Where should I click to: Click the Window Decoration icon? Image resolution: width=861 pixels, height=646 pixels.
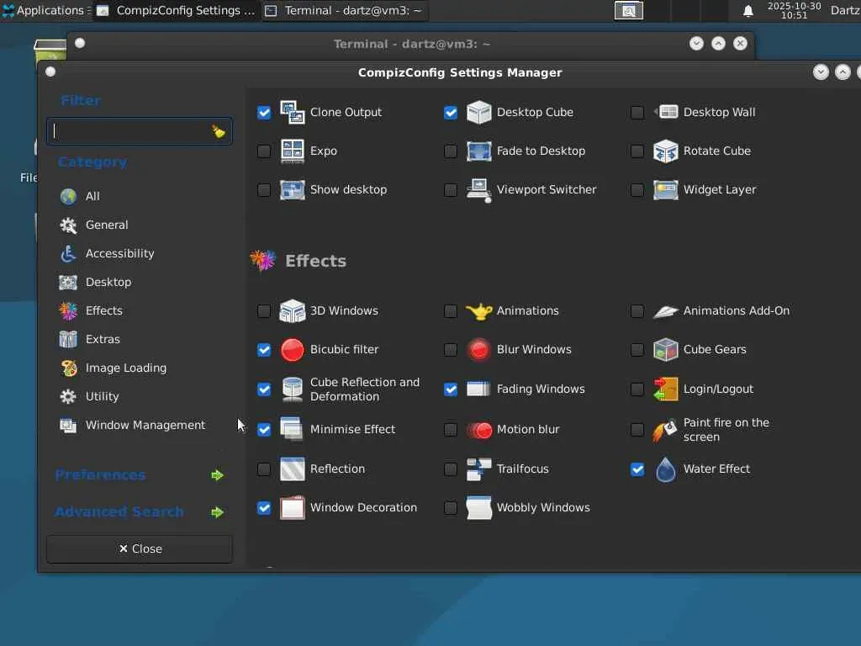pos(292,507)
